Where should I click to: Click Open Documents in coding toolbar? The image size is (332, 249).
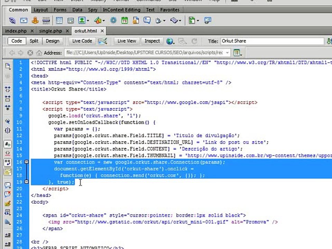point(8,66)
